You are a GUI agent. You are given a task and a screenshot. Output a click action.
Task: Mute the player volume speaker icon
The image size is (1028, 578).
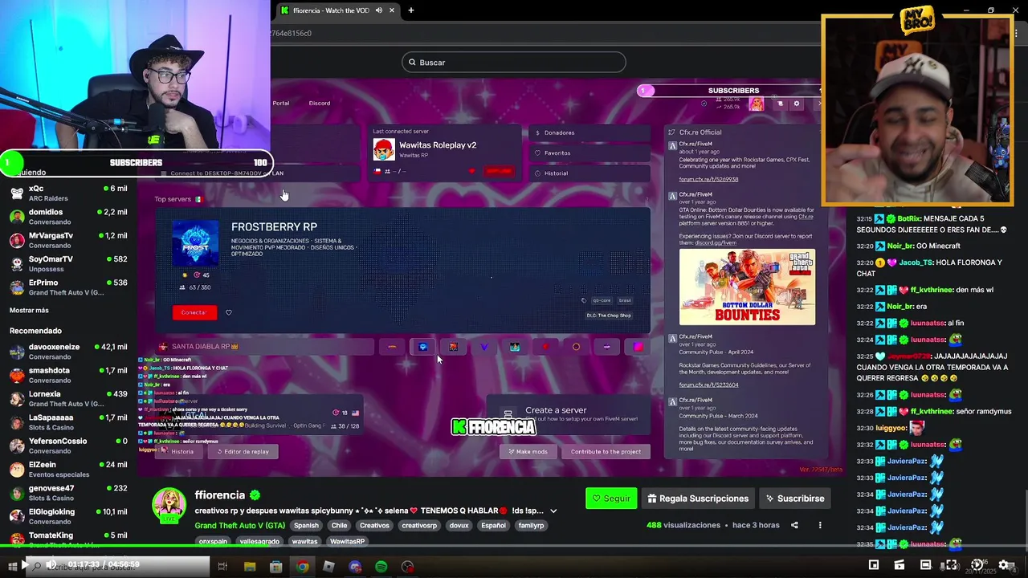tap(51, 565)
